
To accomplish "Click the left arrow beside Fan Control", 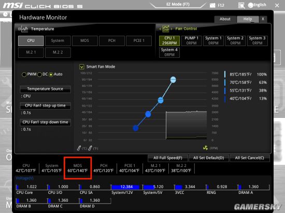I will [160, 29].
